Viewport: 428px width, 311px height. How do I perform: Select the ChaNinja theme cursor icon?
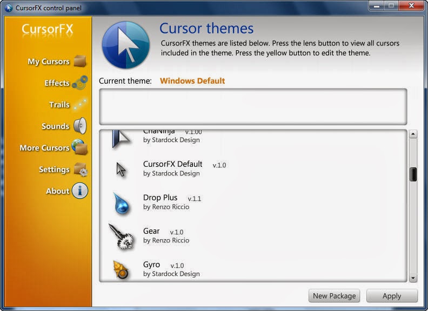121,139
